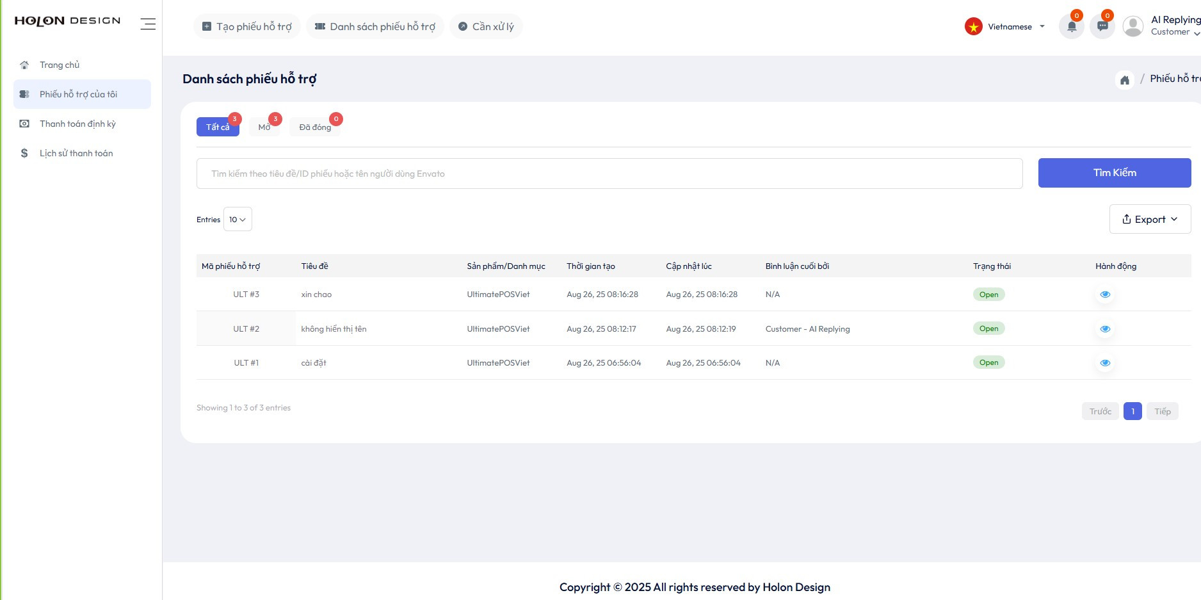Click the Thanh toán định kỳ icon
The width and height of the screenshot is (1201, 600).
pos(24,124)
